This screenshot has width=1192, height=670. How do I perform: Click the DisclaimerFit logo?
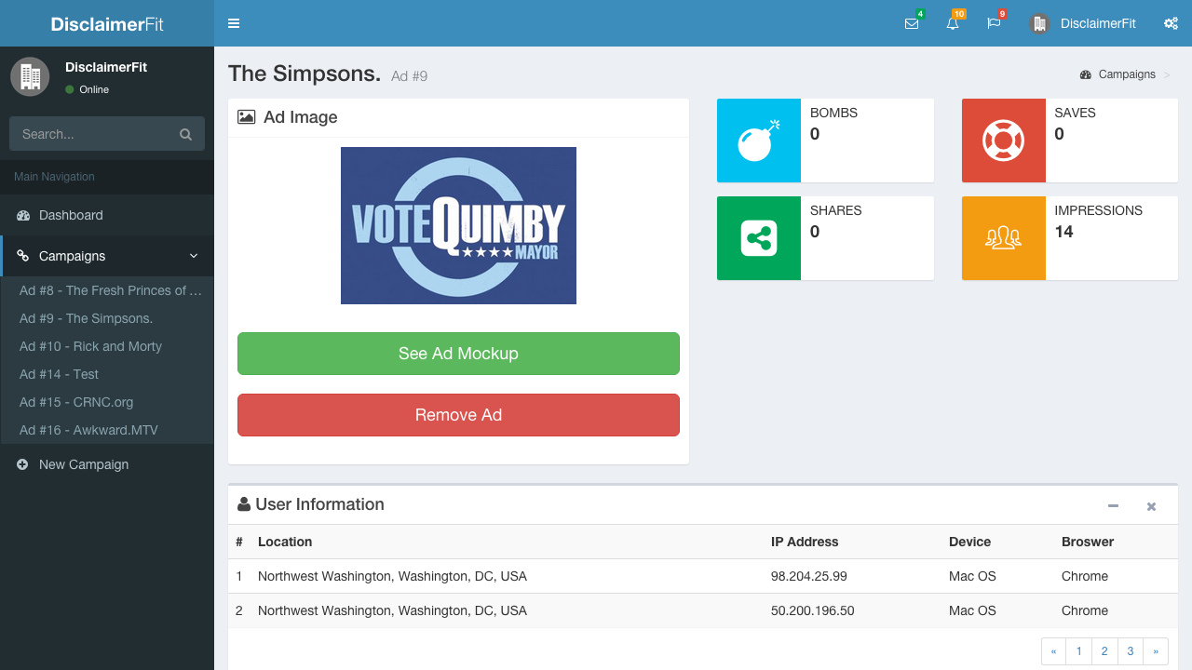[107, 24]
